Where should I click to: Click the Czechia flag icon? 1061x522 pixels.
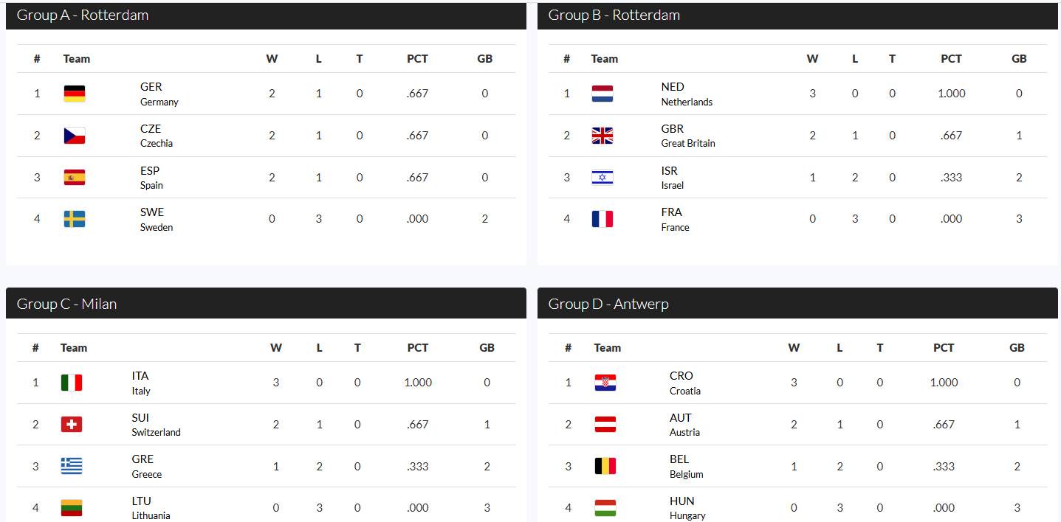click(75, 136)
